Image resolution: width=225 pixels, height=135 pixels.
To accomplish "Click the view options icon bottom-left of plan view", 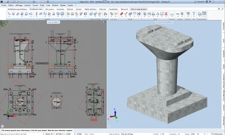I will (2, 126).
